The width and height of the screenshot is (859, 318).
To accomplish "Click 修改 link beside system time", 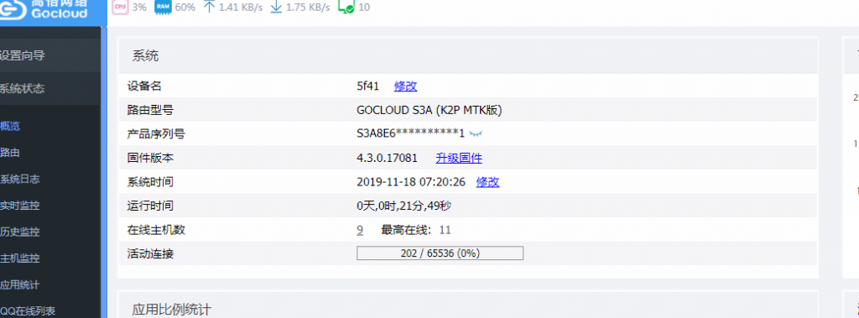I will pos(487,182).
